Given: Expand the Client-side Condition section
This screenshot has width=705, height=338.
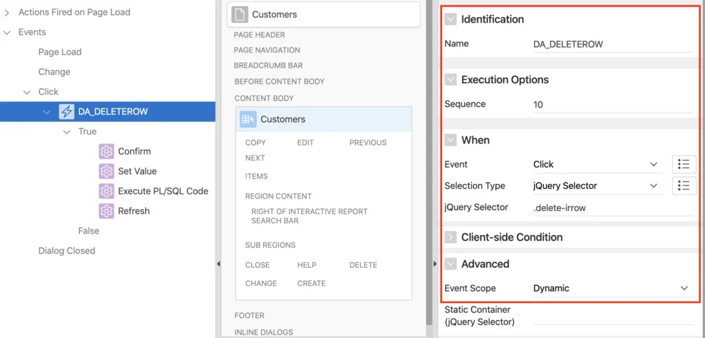Looking at the screenshot, I should (x=450, y=237).
